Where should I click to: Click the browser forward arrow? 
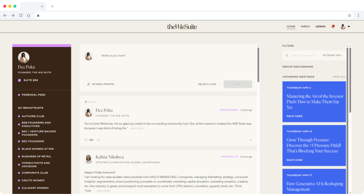click(13, 15)
